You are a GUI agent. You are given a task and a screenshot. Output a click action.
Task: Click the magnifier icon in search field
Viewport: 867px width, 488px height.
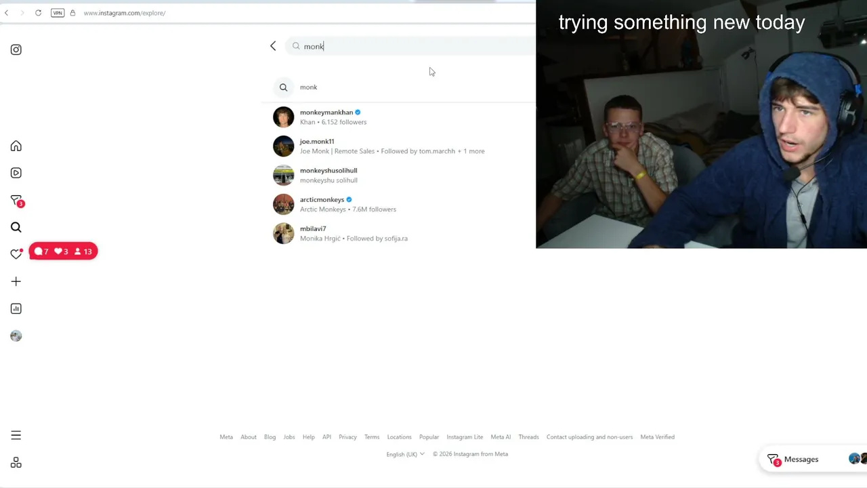(x=296, y=46)
